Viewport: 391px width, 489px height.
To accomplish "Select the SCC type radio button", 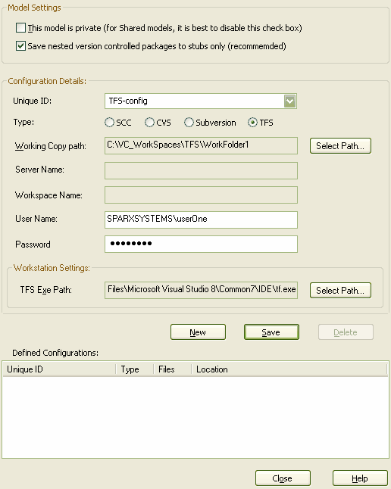I will click(109, 123).
